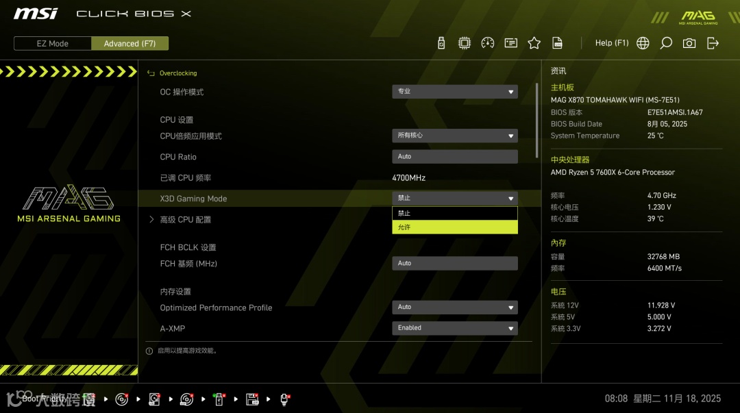Open the Optimized Performance Profile dropdown
The width and height of the screenshot is (740, 413).
pos(455,308)
